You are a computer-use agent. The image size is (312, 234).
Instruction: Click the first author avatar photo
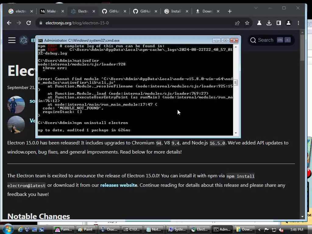(x=16, y=105)
